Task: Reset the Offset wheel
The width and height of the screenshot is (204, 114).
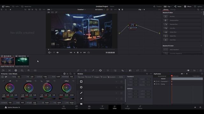Action: pyautogui.click(x=73, y=81)
